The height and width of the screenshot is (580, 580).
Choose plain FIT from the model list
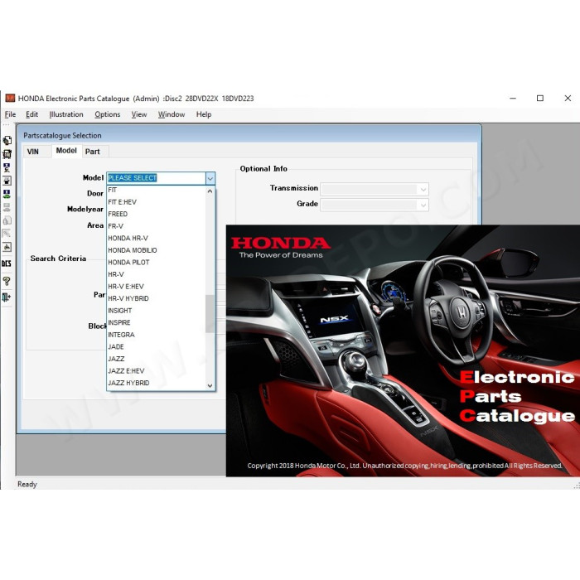click(x=156, y=190)
